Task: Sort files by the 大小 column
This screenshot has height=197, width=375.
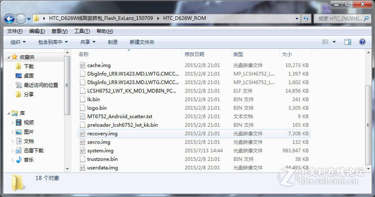Action: [x=287, y=54]
